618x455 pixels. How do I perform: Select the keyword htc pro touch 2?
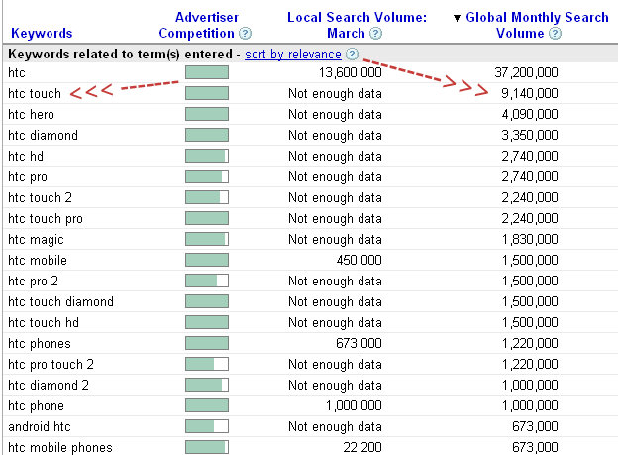51,365
